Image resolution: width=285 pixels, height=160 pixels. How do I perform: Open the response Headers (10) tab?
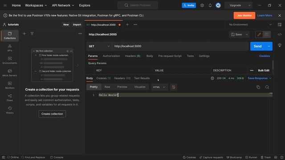(122, 78)
